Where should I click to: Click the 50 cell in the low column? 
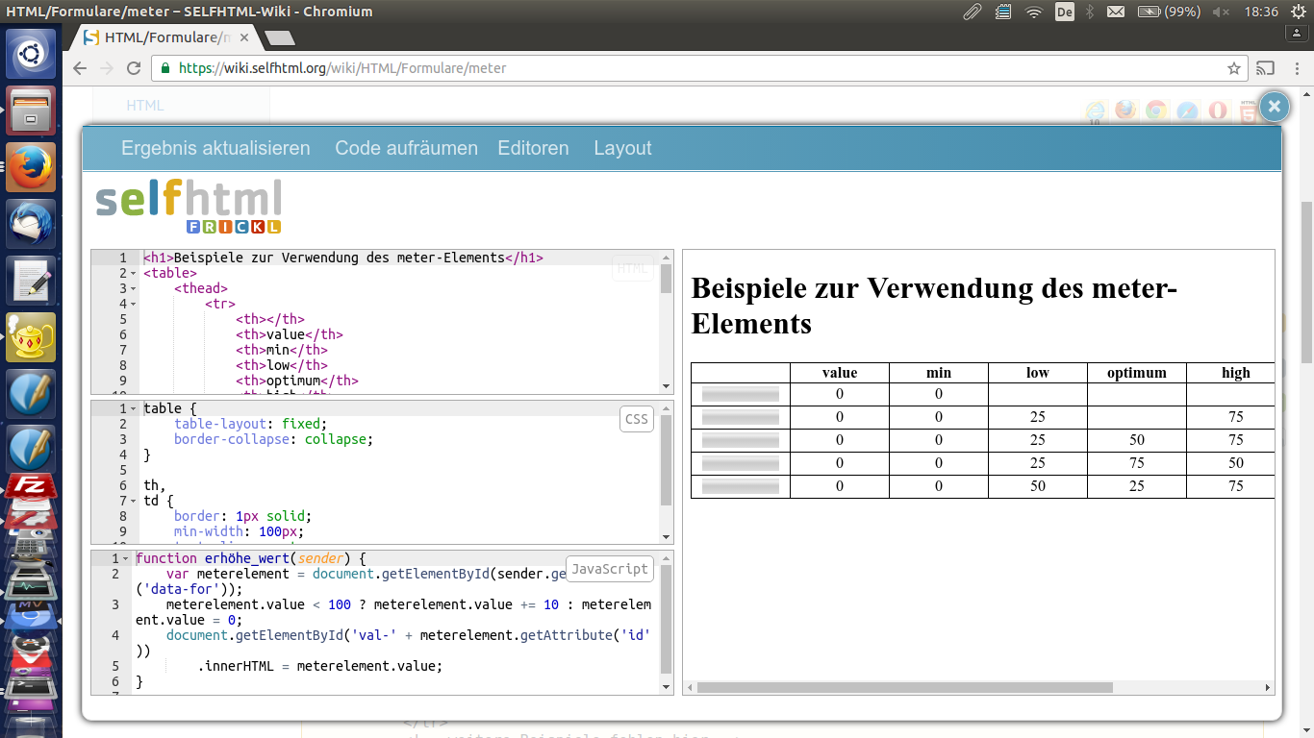[x=1038, y=486]
